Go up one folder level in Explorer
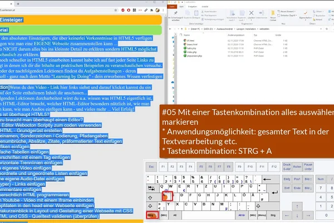 tap(181, 29)
